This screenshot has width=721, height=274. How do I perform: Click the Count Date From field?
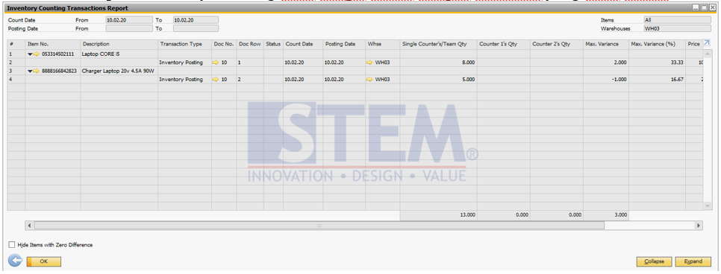(129, 20)
